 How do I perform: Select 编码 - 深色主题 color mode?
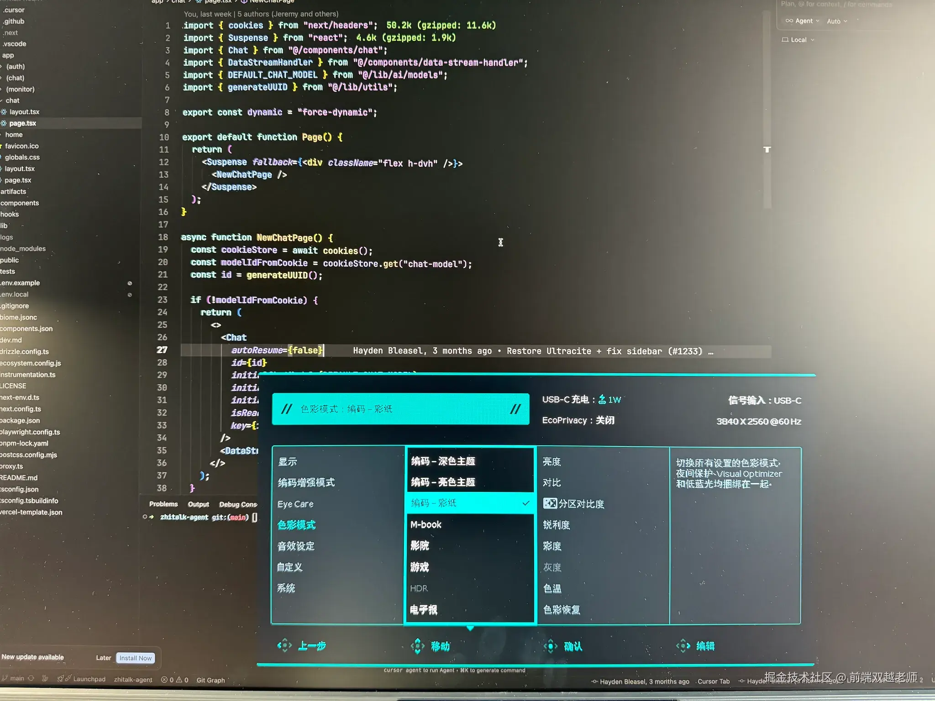(x=443, y=461)
